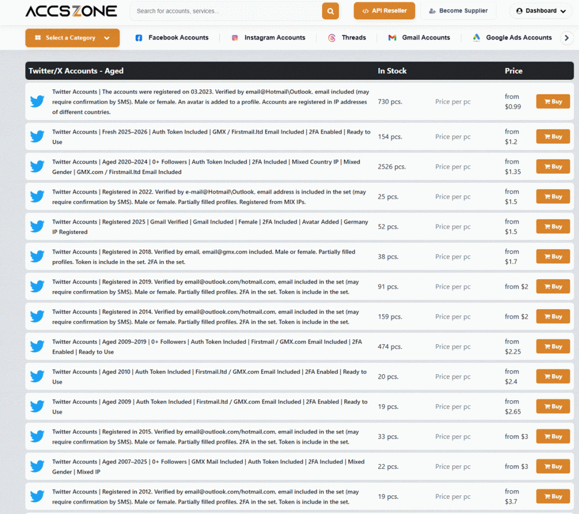Click the Gmail icon in the category bar

click(392, 38)
